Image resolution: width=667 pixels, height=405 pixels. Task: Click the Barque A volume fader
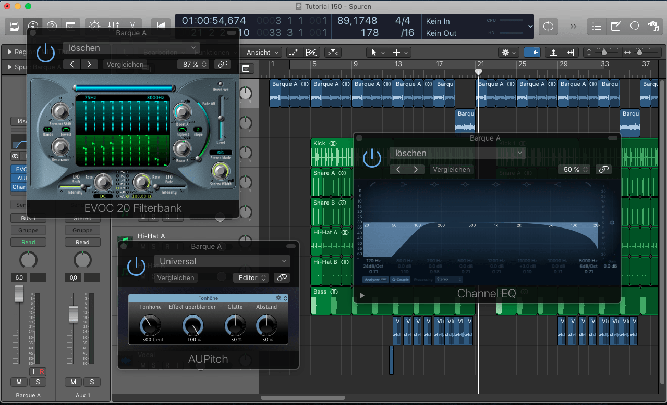coord(19,295)
